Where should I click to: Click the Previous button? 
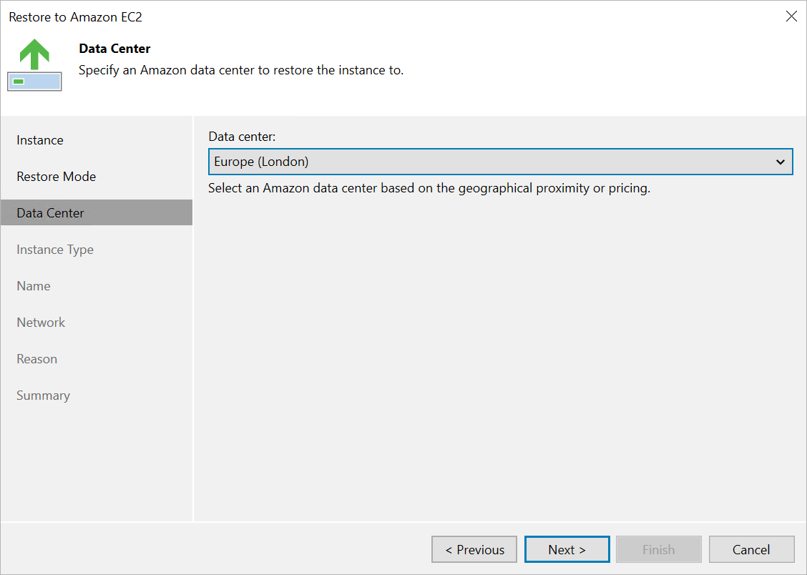click(474, 549)
